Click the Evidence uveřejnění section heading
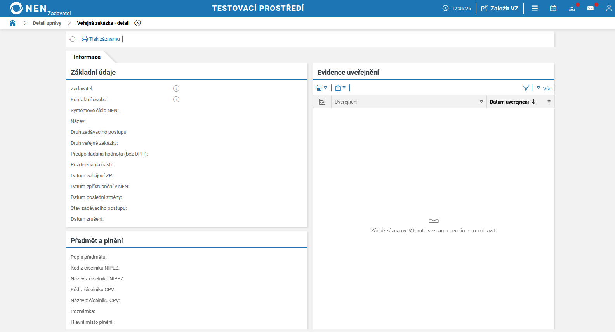 (348, 73)
